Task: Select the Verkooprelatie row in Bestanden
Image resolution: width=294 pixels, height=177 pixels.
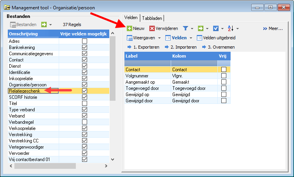Action: point(58,128)
